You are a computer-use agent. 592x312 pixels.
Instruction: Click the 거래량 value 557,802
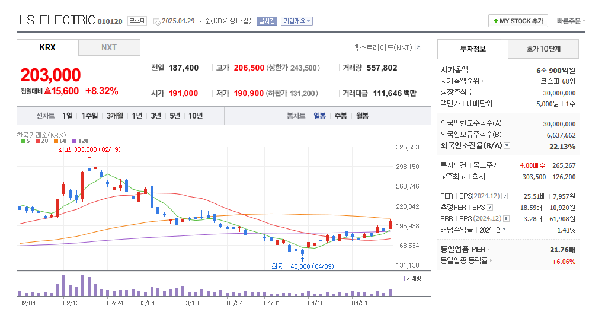382,68
